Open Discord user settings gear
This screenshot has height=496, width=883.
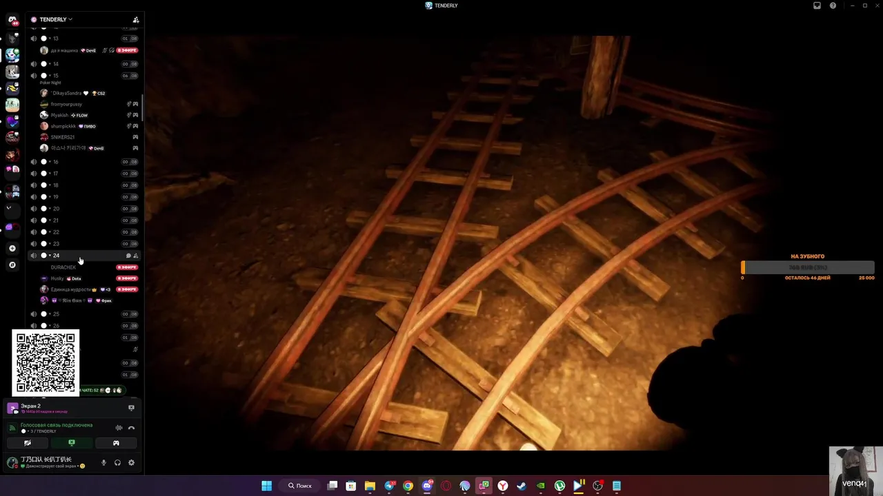click(x=131, y=463)
